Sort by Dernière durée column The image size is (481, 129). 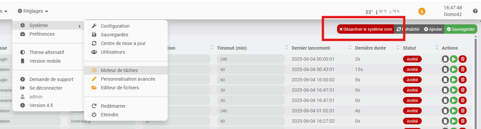(371, 48)
